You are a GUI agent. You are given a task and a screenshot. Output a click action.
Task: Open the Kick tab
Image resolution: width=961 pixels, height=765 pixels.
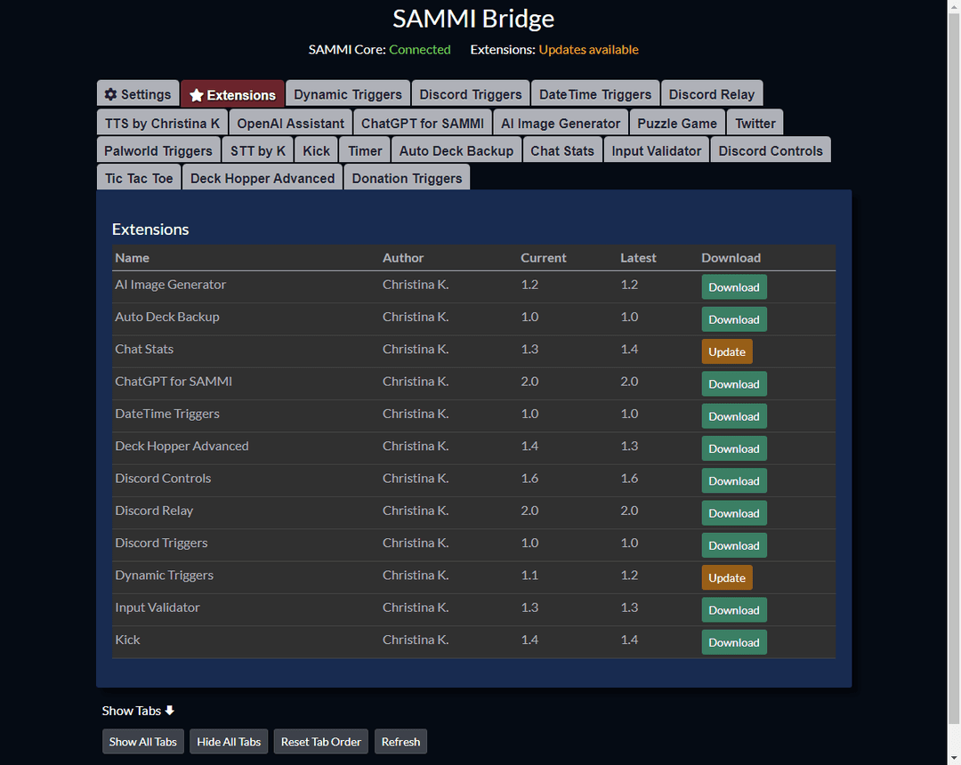pos(316,150)
